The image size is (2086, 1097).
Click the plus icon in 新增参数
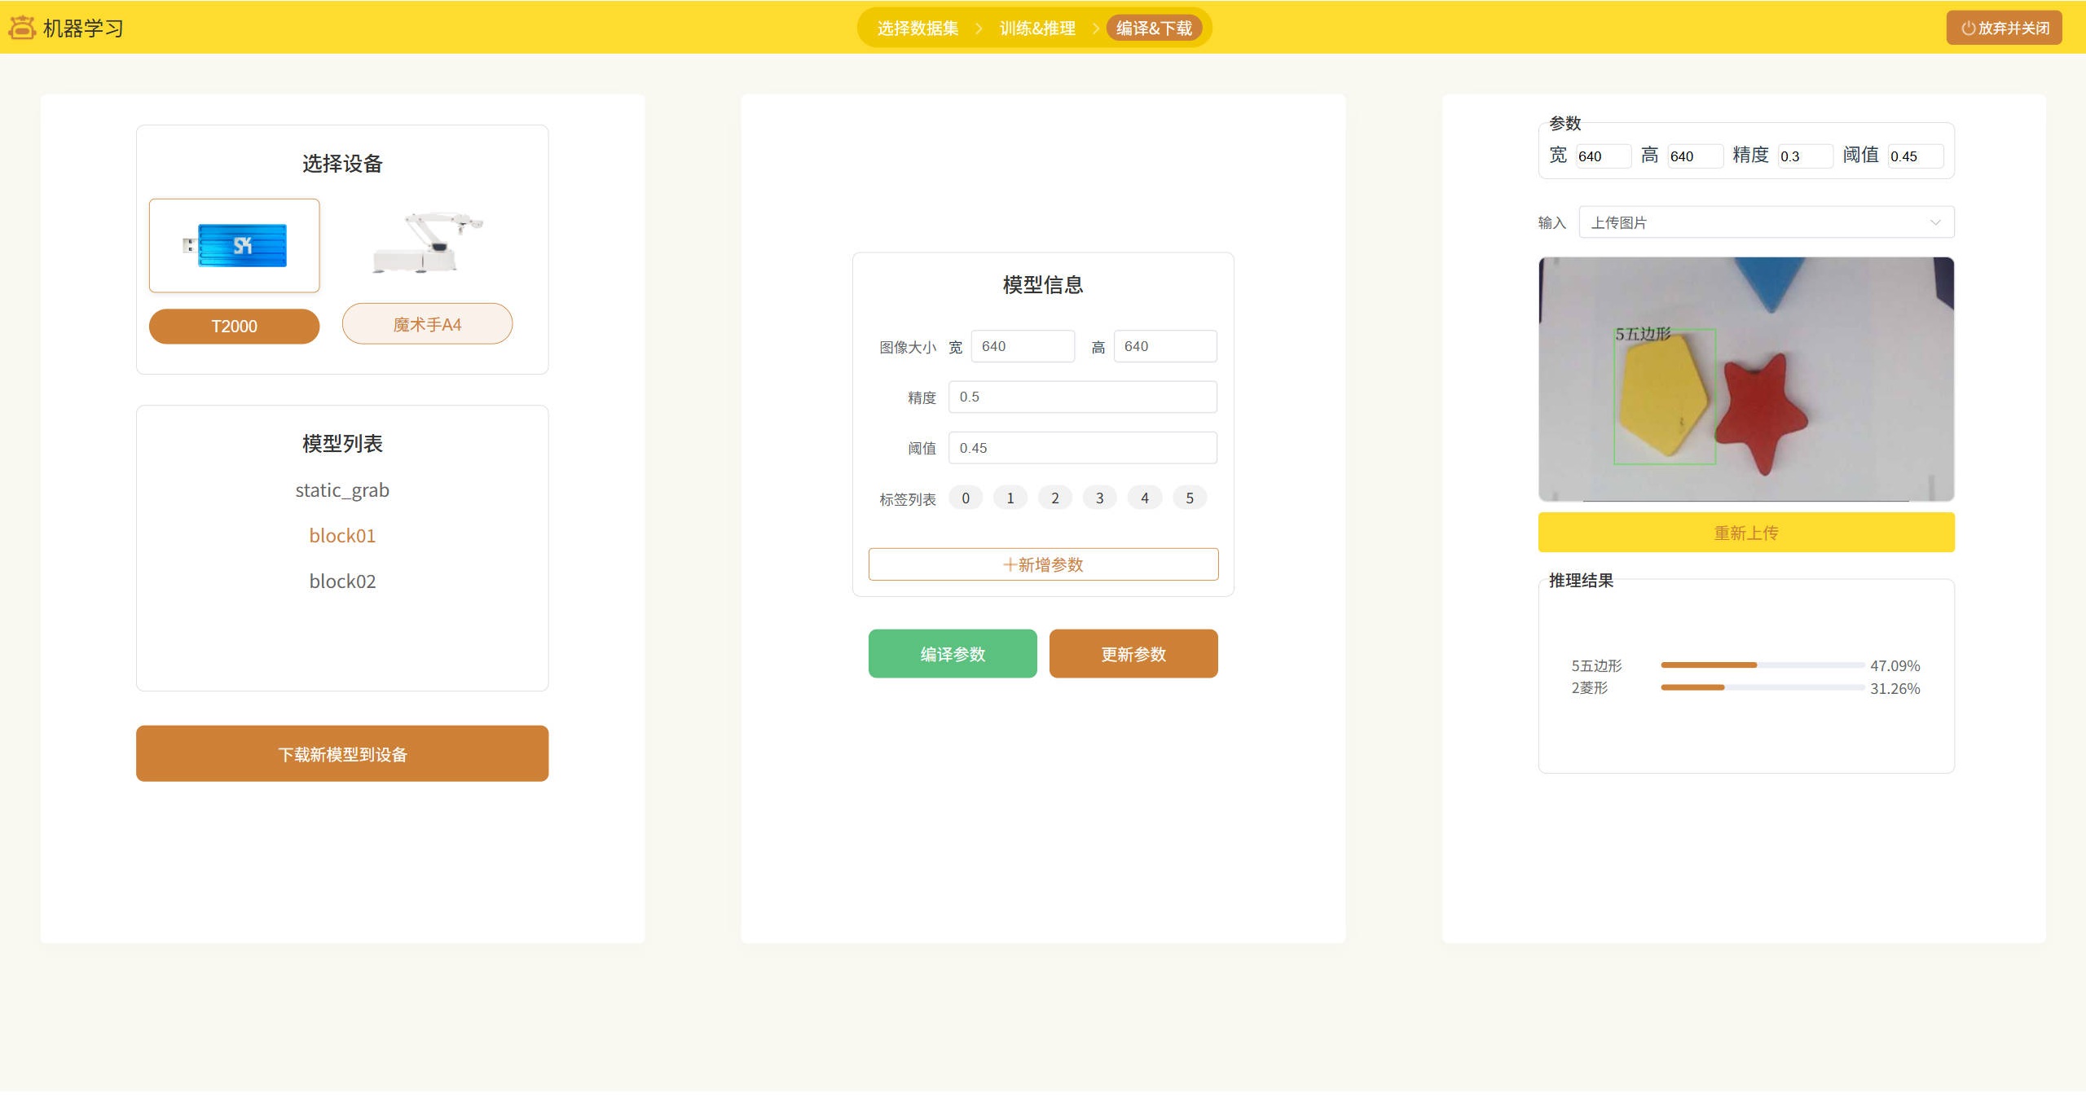[1010, 564]
